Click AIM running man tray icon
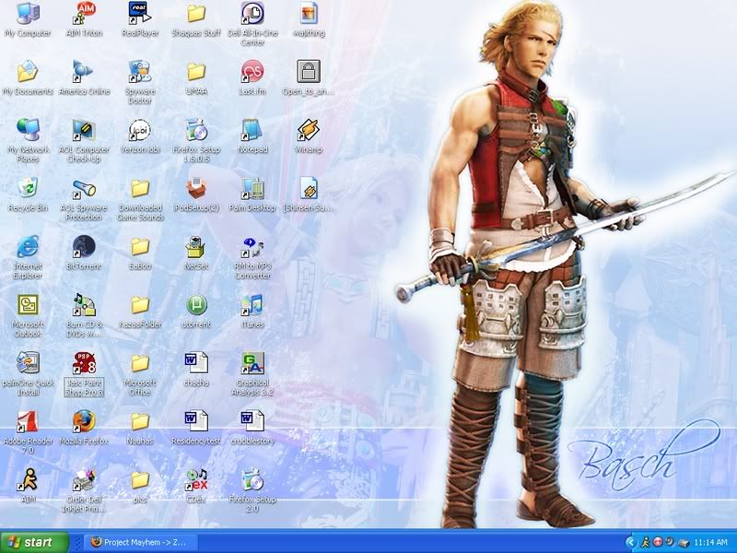The image size is (737, 553). coord(646,542)
